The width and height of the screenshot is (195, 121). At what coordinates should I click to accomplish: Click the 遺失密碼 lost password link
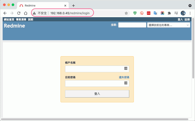(124, 77)
